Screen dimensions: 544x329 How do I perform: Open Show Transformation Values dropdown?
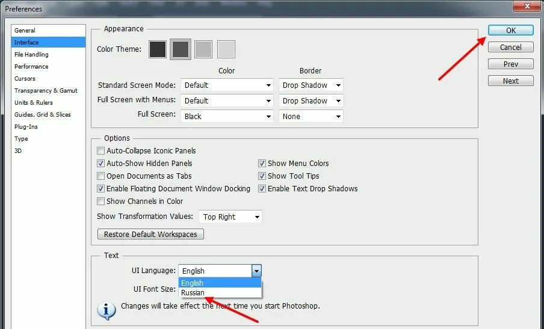(x=230, y=217)
